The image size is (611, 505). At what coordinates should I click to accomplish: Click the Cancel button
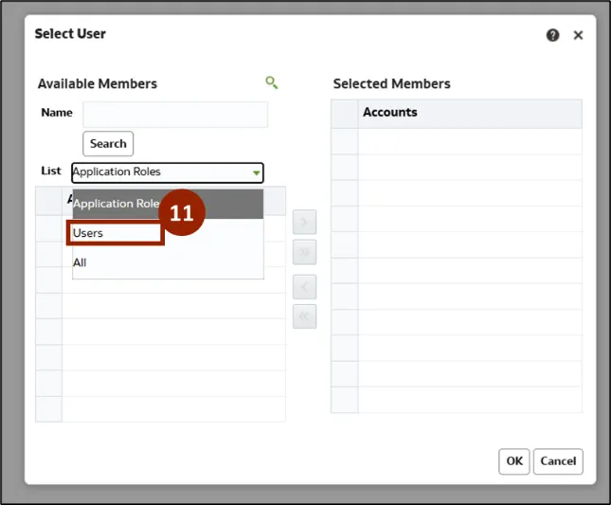pos(558,461)
